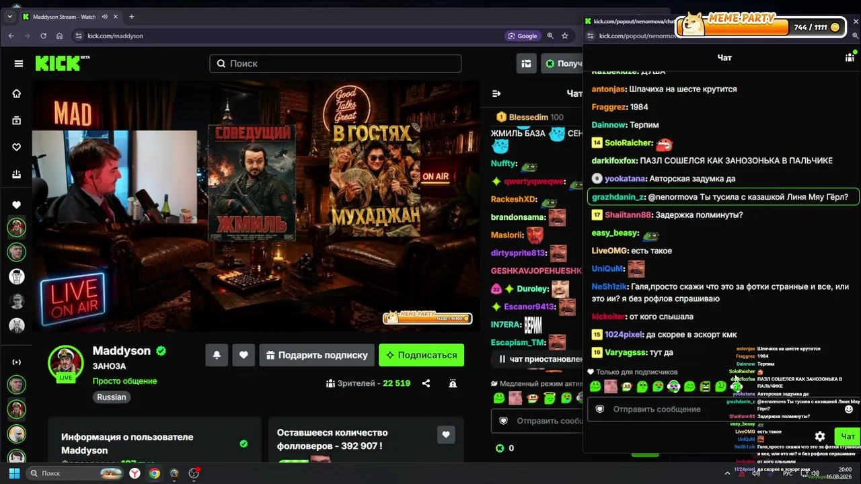The width and height of the screenshot is (861, 484).
Task: Resume chat via чат приостановлен banner
Action: pos(536,359)
